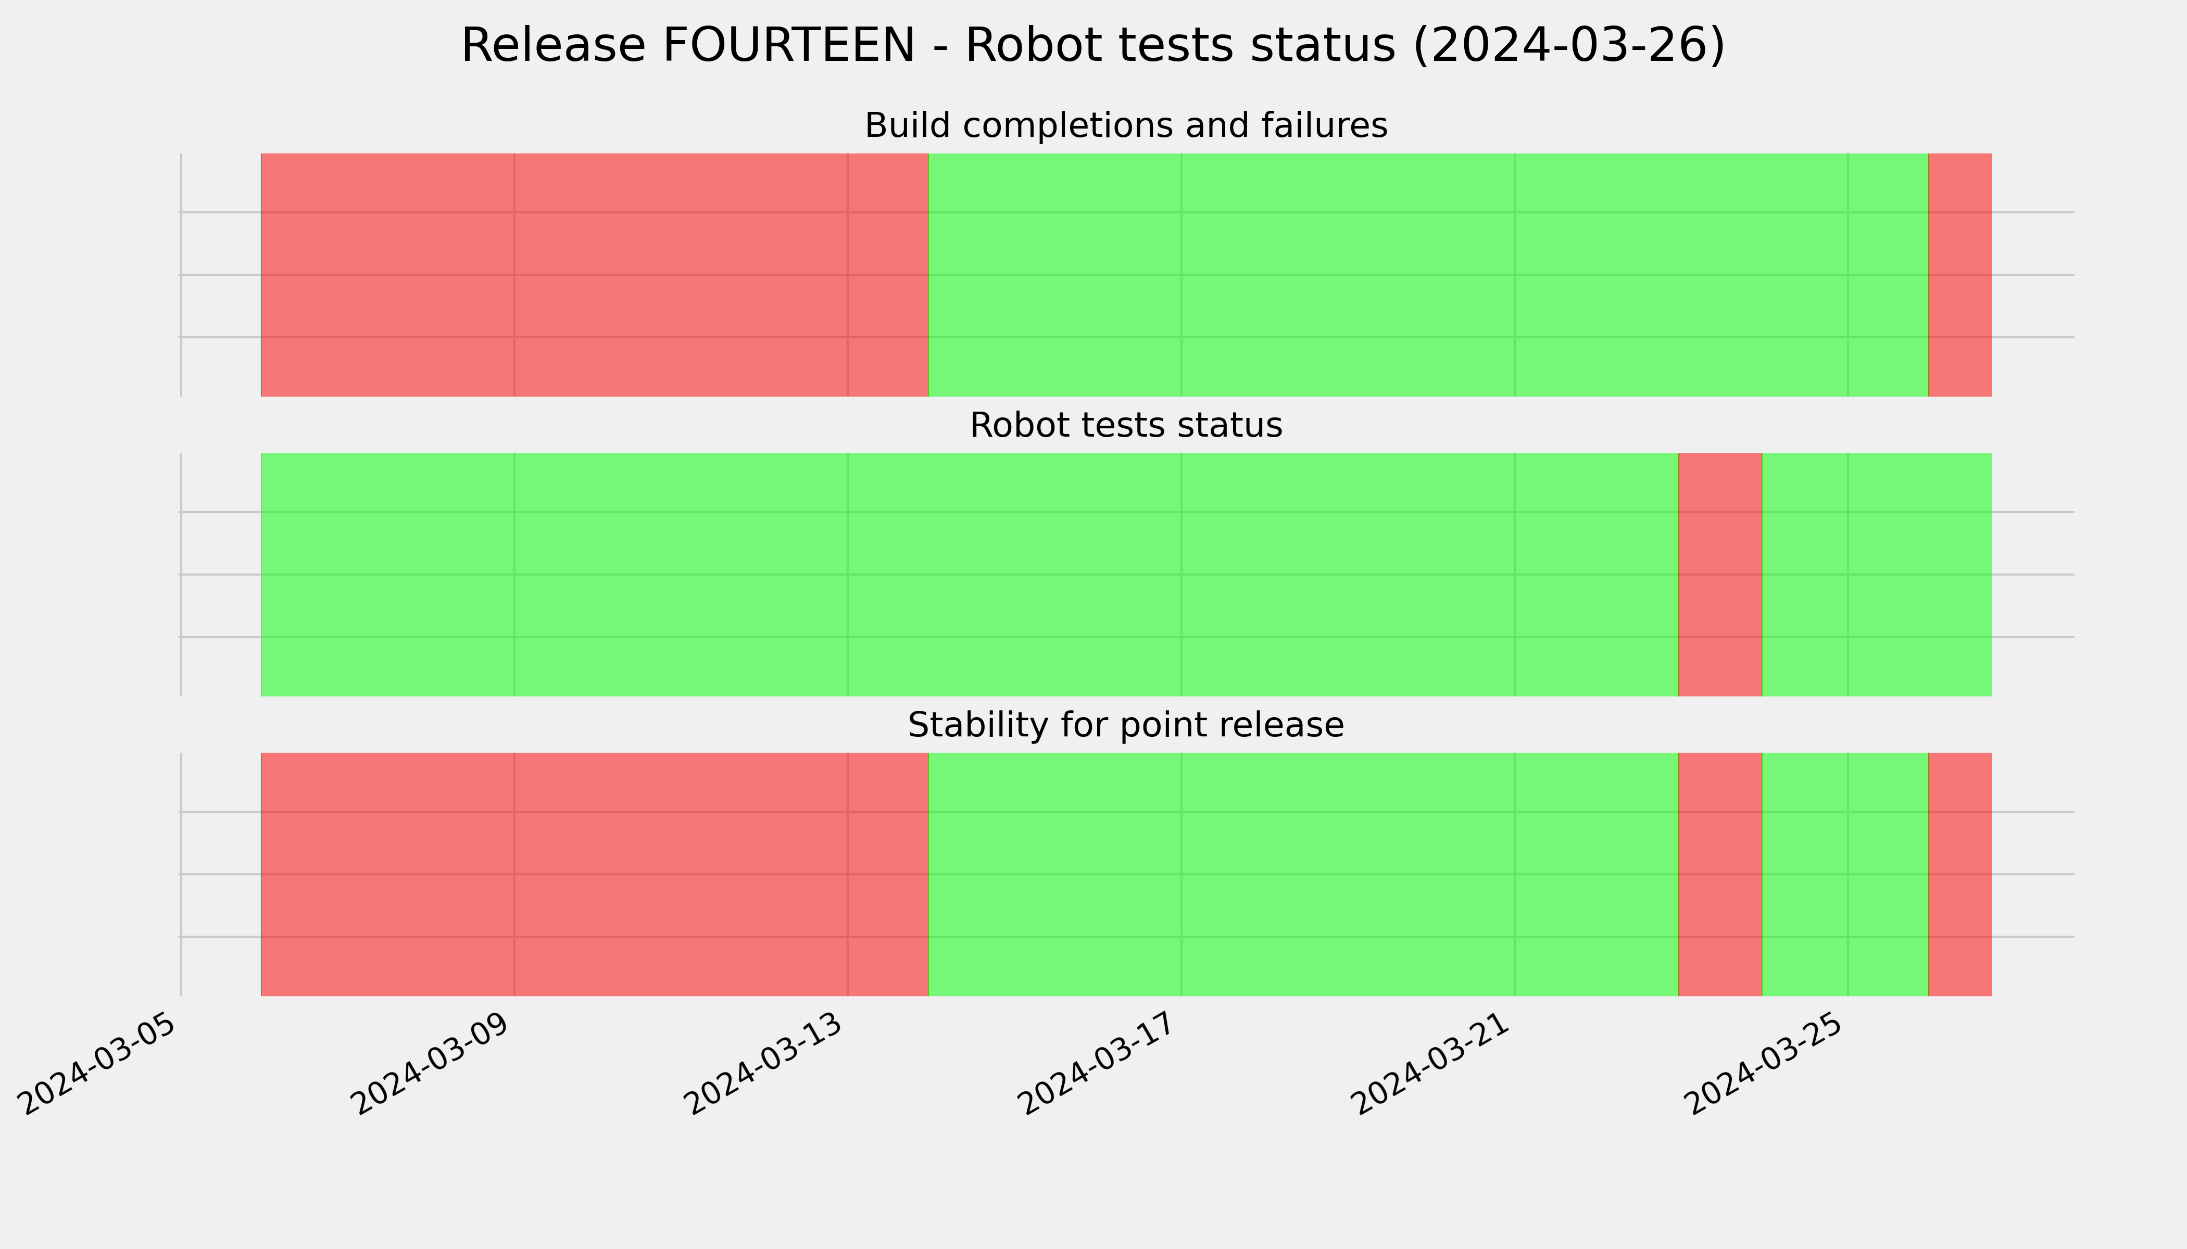Click the 'Robot tests status' subplot title
This screenshot has width=2187, height=1249.
click(1125, 426)
